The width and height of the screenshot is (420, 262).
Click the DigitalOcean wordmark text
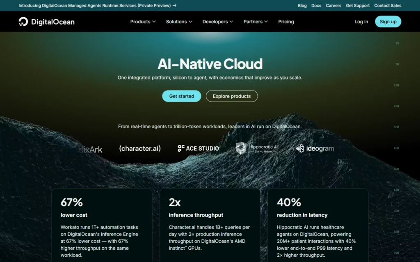click(53, 22)
